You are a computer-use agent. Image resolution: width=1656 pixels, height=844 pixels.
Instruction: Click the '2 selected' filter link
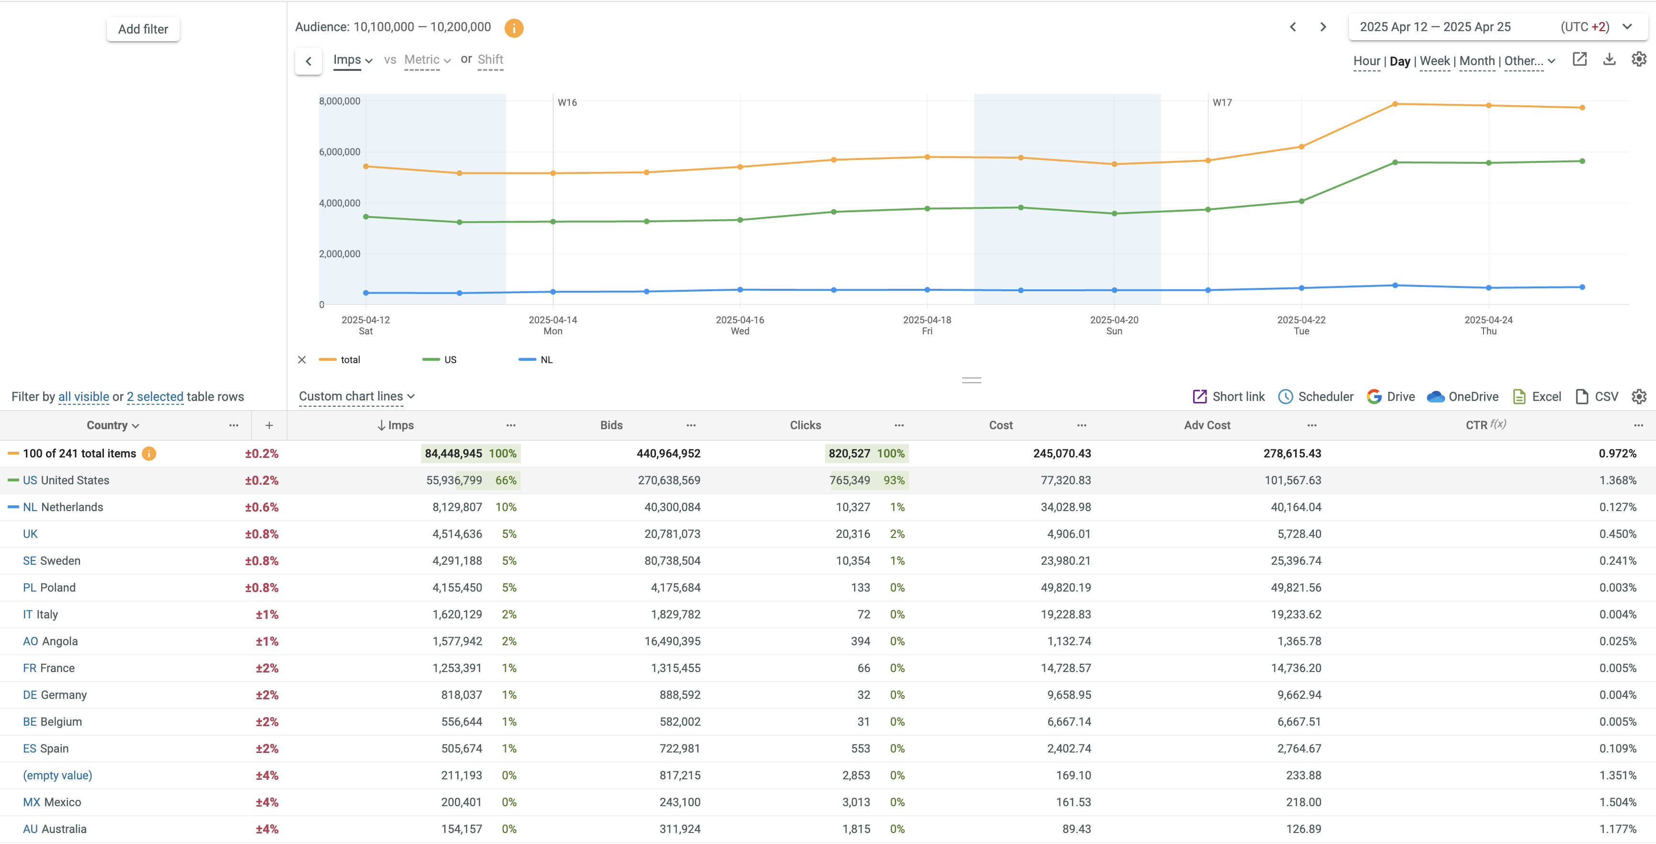click(x=155, y=397)
